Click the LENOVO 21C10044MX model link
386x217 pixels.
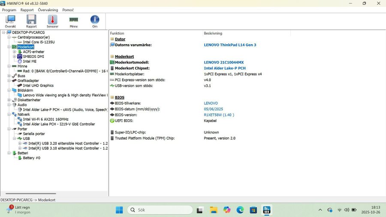223,62
